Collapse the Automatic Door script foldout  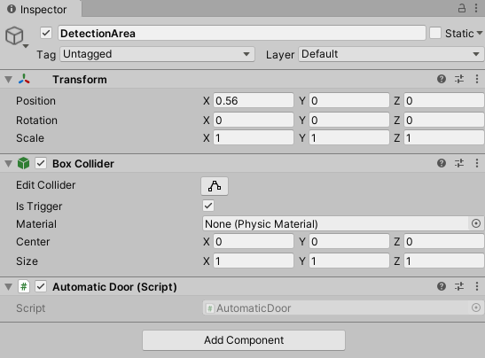[8, 287]
